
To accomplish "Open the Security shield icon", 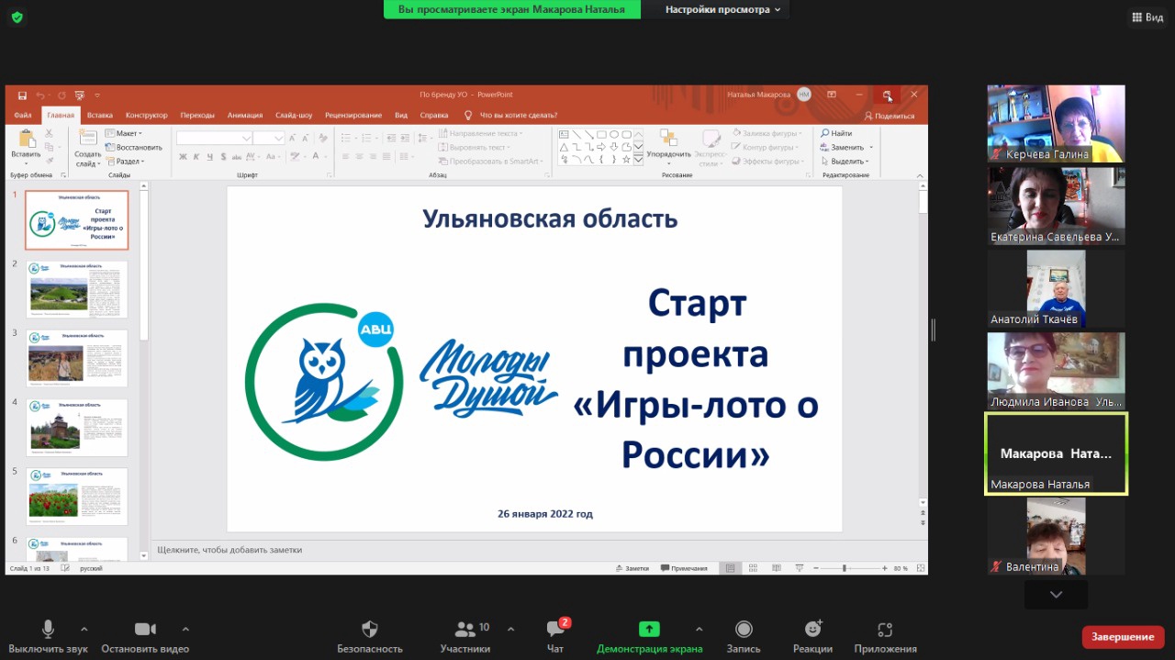I will 369,630.
